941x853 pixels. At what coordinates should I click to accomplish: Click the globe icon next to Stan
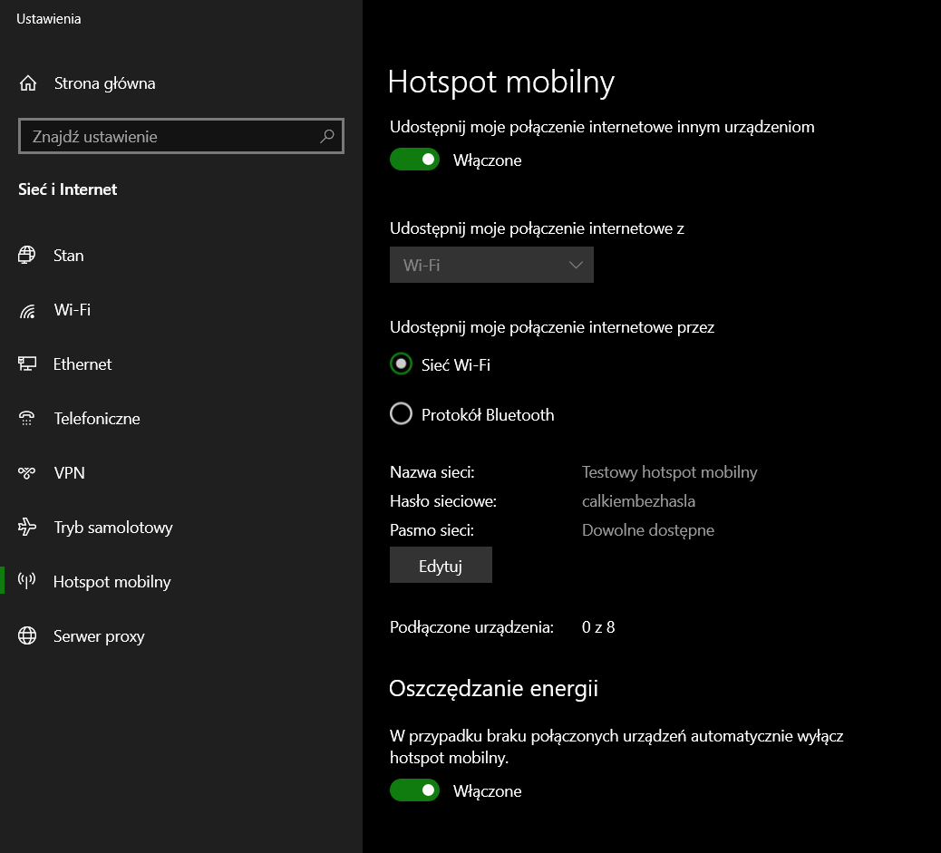27,256
